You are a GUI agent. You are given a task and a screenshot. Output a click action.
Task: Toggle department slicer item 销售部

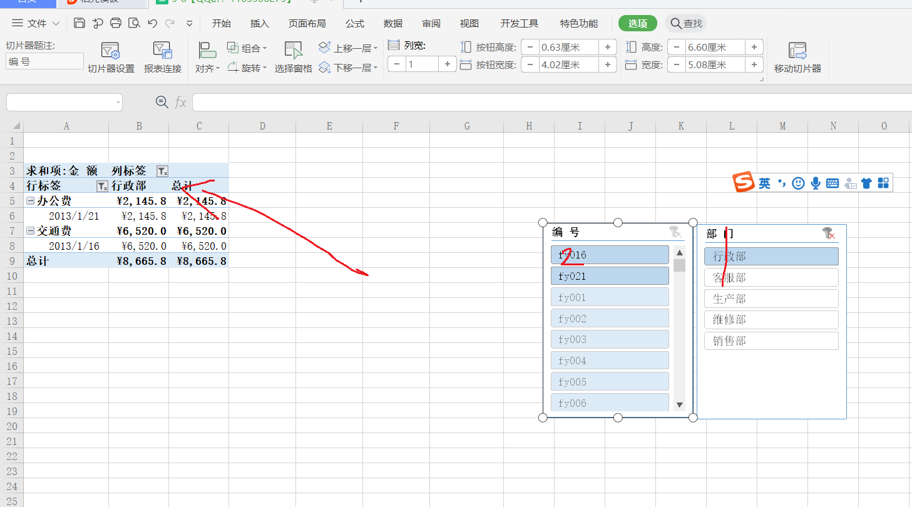pos(771,341)
